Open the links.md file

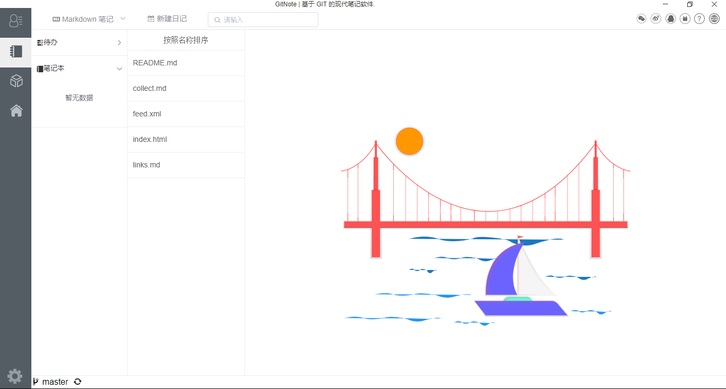[186, 165]
